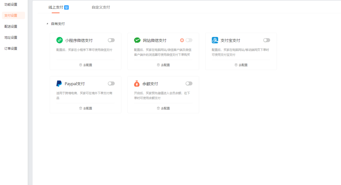Screen dimensions: 341x185
Task: Click the blue Alipay icon on 支付宝支付 card
Action: pyautogui.click(x=215, y=40)
